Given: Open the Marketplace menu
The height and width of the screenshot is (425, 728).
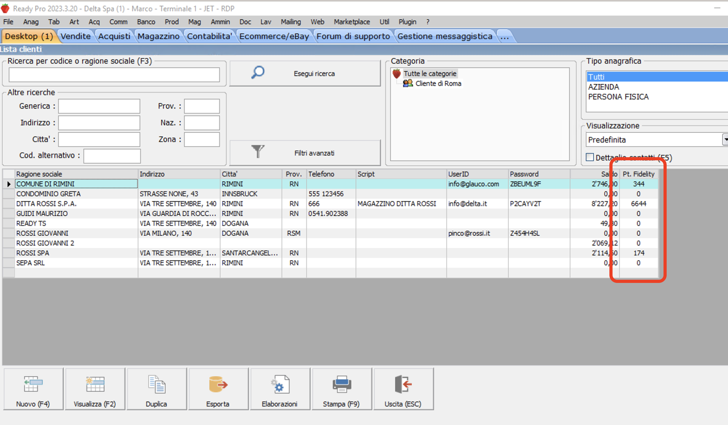Looking at the screenshot, I should point(352,22).
